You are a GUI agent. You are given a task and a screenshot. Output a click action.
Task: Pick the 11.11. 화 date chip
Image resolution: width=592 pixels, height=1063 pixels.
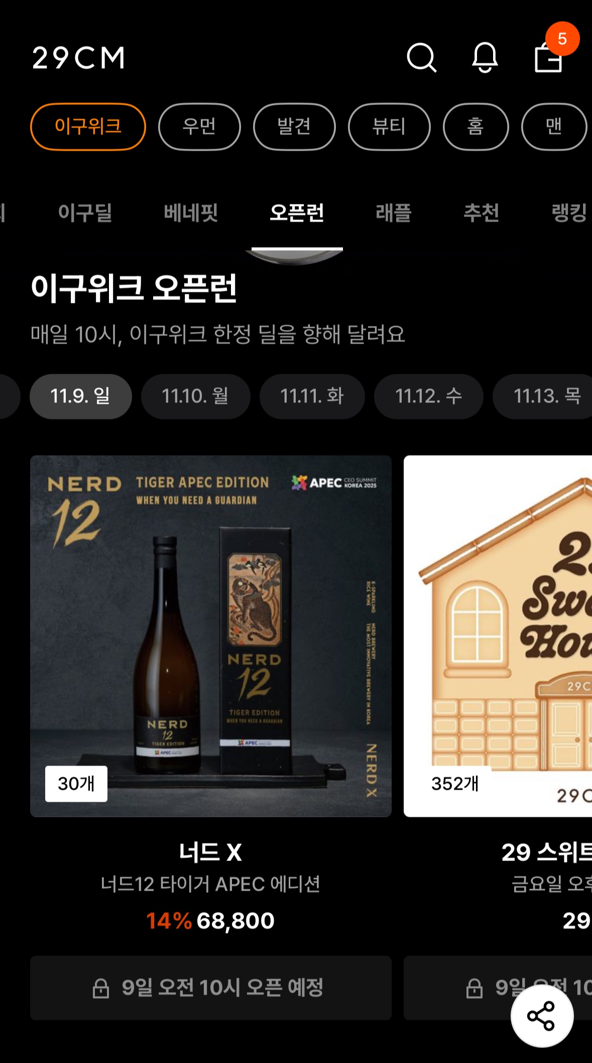pos(312,396)
